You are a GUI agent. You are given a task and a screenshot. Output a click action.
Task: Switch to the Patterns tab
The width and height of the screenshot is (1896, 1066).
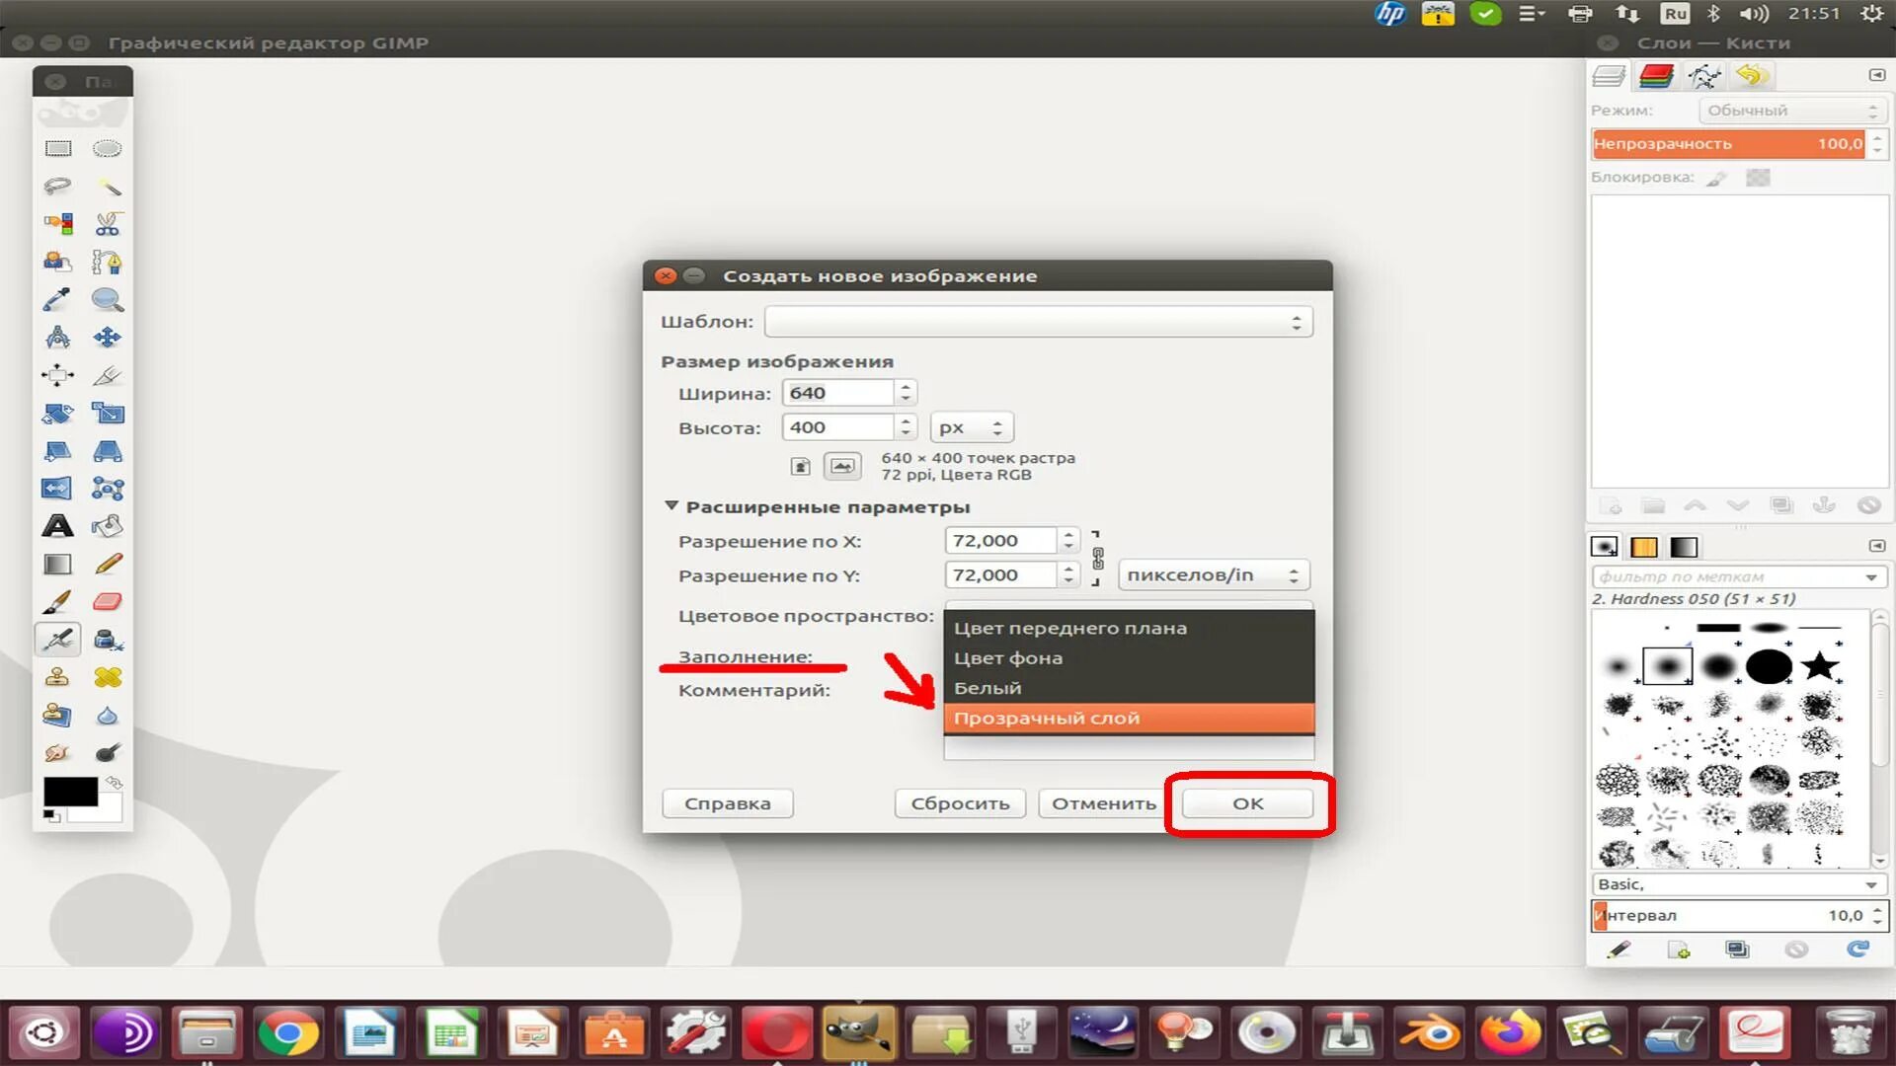1644,547
